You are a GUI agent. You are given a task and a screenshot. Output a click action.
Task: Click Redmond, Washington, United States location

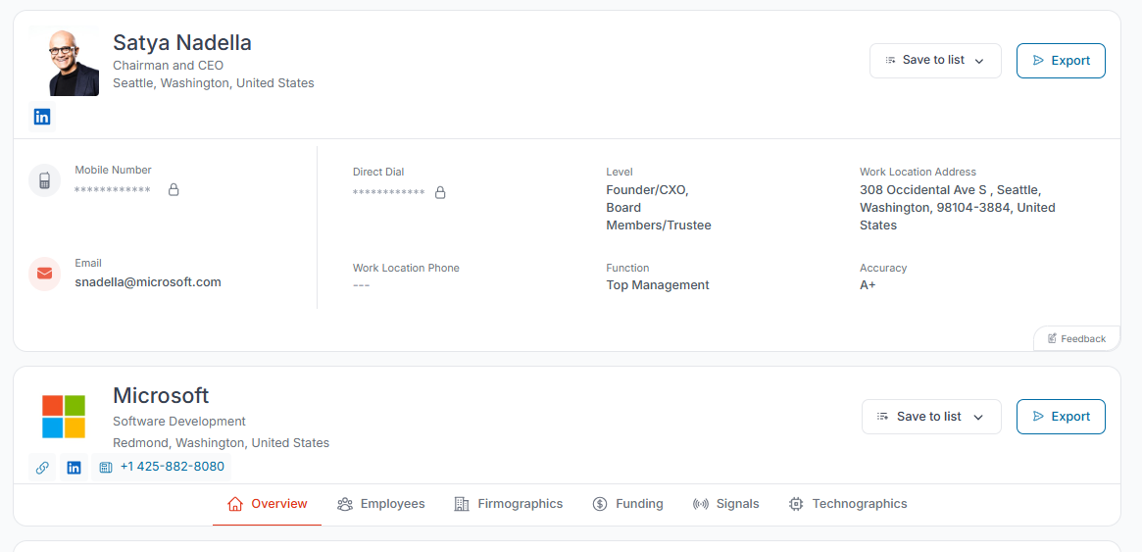click(x=222, y=443)
